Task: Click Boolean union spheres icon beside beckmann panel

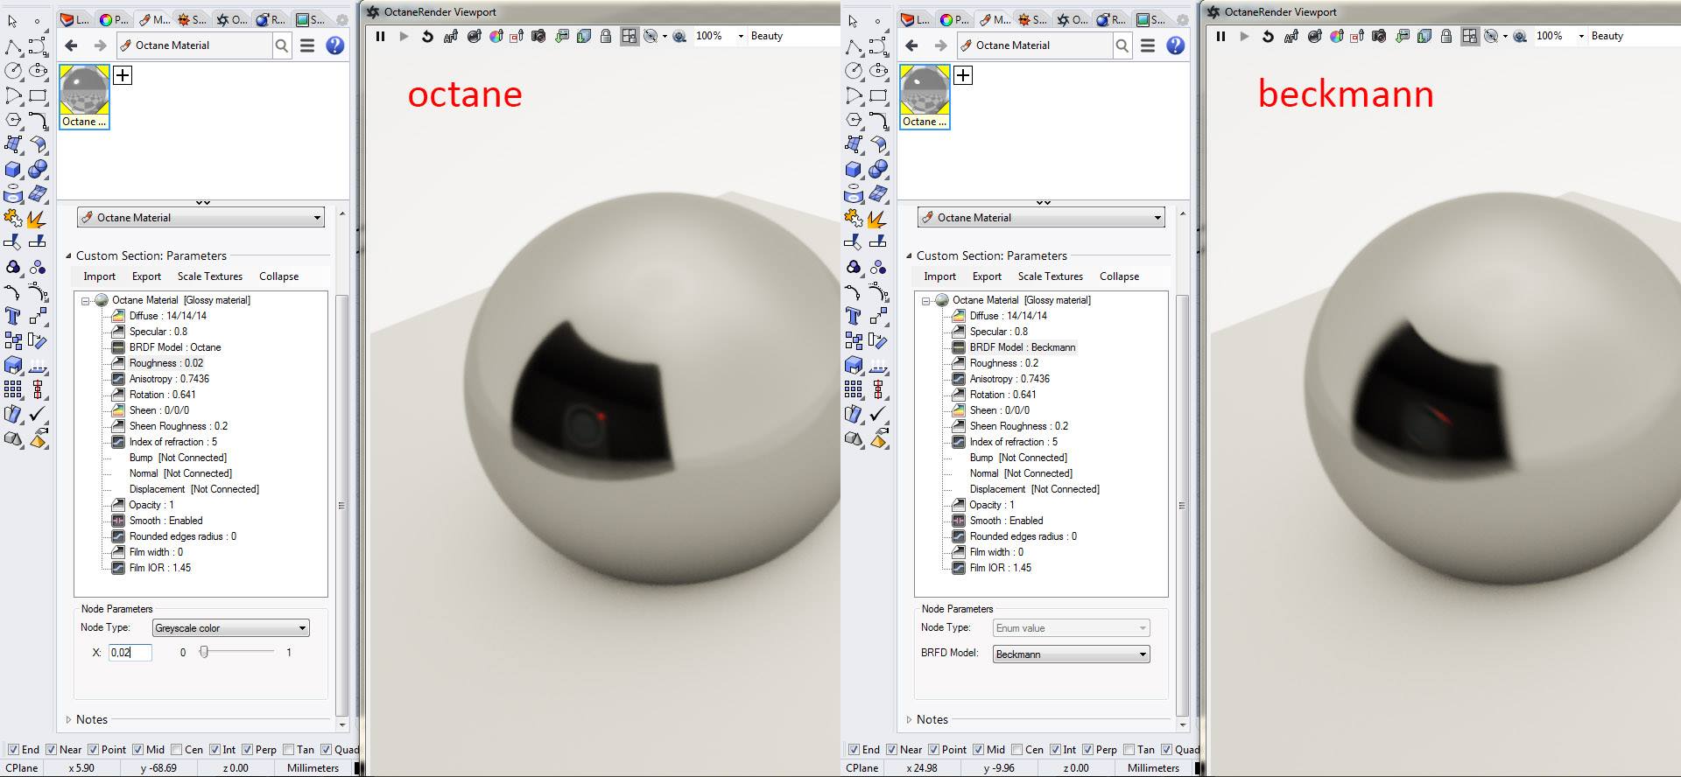Action: click(877, 169)
